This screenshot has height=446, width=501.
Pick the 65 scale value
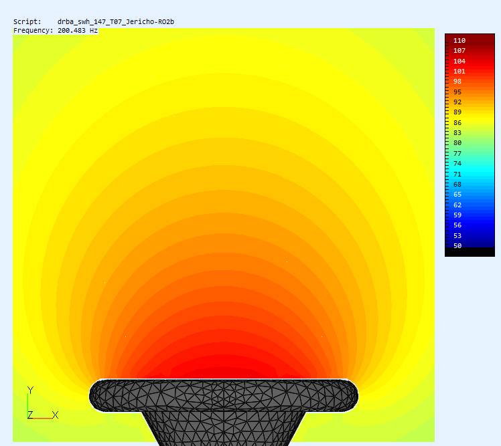pos(457,195)
